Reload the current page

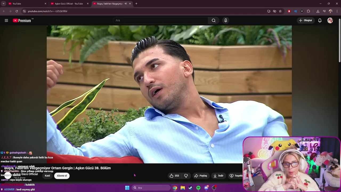(x=17, y=11)
